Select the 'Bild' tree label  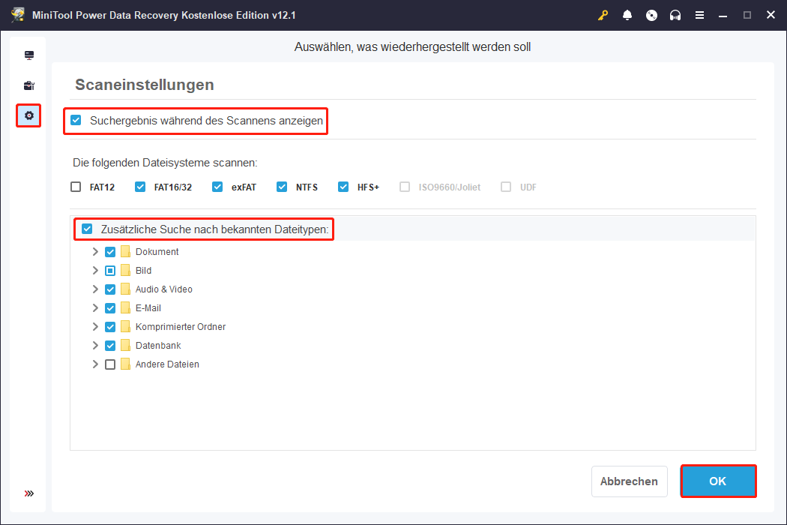144,270
